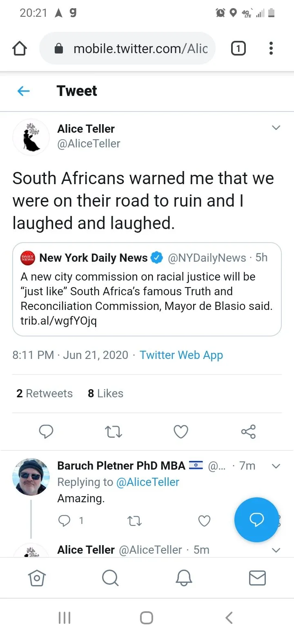Open direct messages

[x=257, y=578]
